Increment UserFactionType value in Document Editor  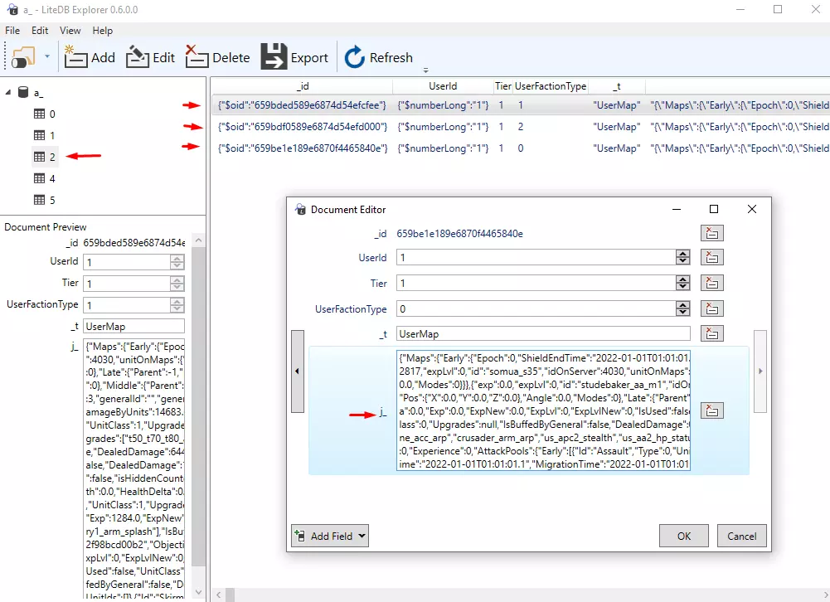click(x=682, y=305)
